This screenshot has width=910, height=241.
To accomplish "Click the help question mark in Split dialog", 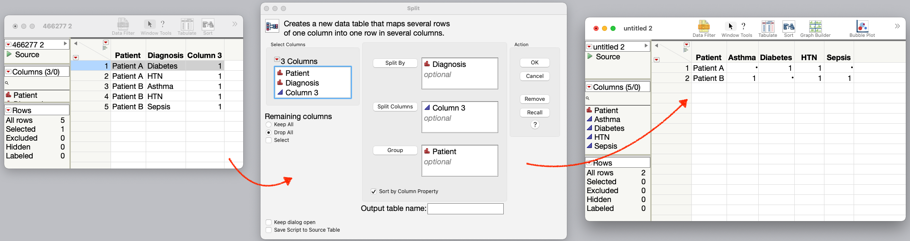I will 535,125.
